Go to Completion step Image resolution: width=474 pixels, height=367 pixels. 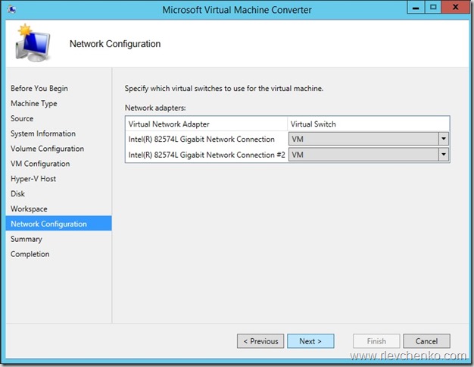tap(30, 254)
